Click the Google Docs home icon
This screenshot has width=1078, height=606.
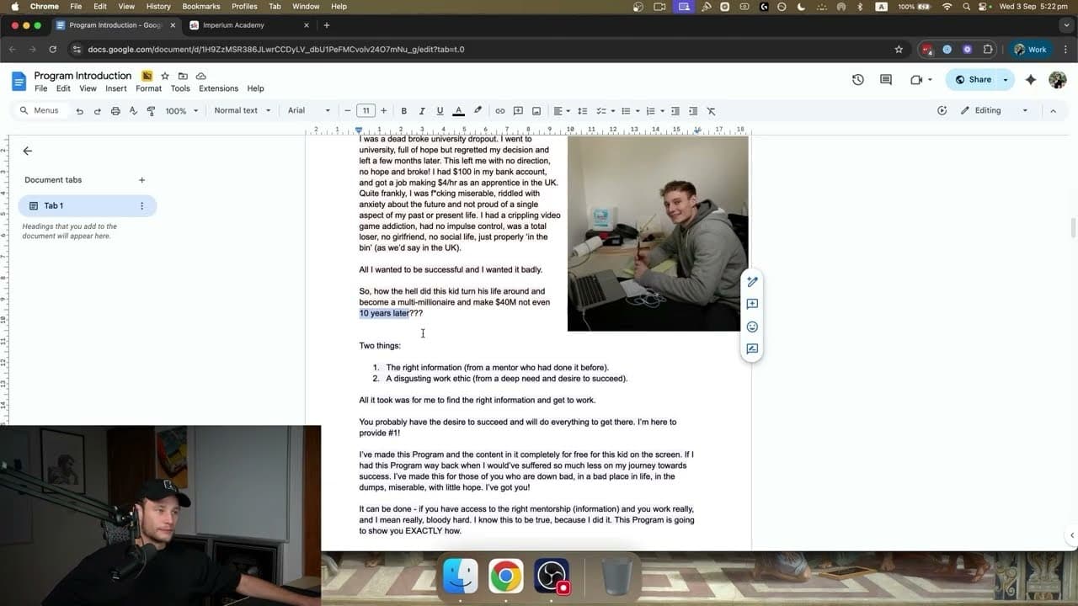coord(19,81)
